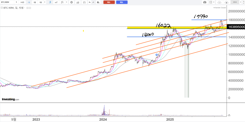Open the compare symbols scale icon
The width and height of the screenshot is (245, 122).
(84, 2)
